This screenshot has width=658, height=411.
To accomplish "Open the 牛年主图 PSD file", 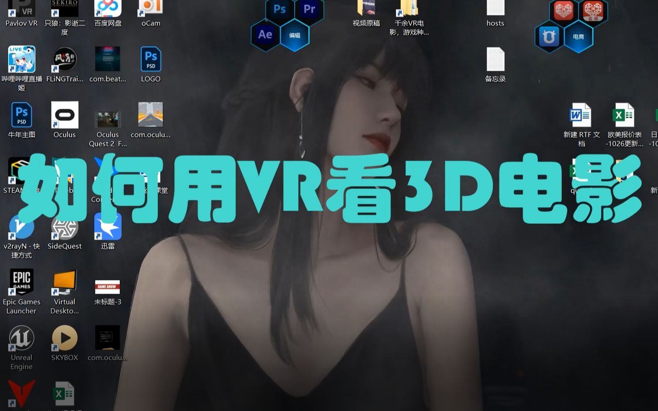I will (21, 115).
